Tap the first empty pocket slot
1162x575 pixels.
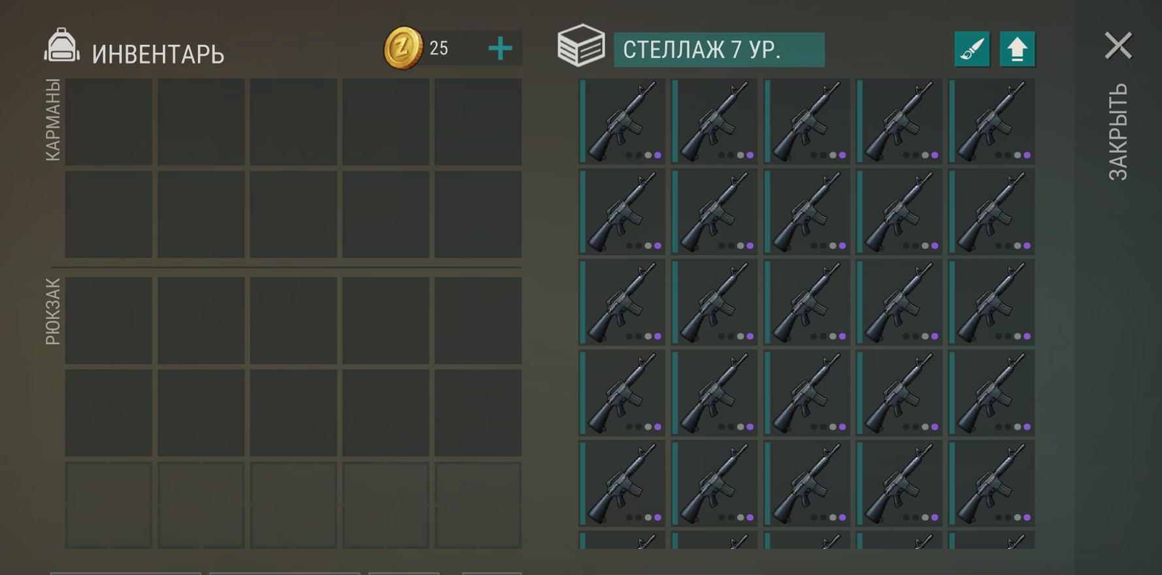108,122
